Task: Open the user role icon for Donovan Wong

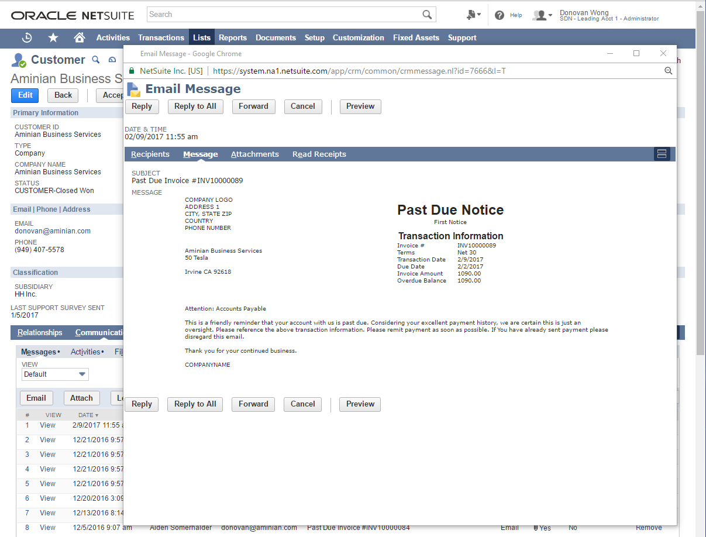Action: click(539, 15)
